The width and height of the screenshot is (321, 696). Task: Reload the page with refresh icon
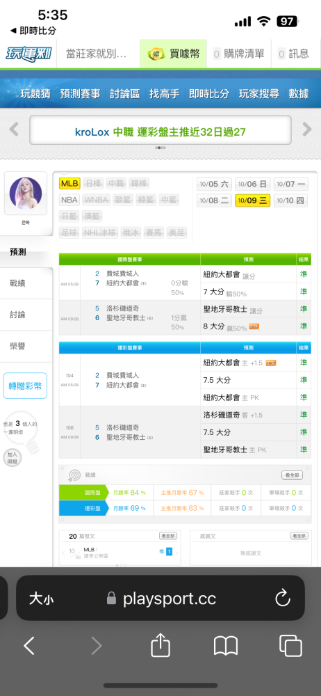pos(282,599)
